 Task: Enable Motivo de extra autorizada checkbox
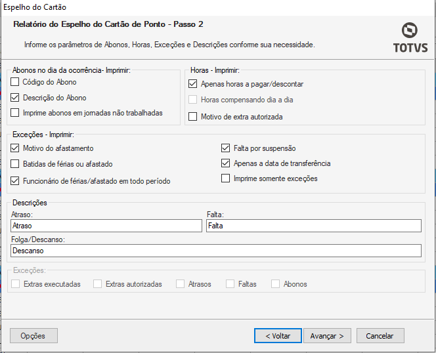point(193,117)
